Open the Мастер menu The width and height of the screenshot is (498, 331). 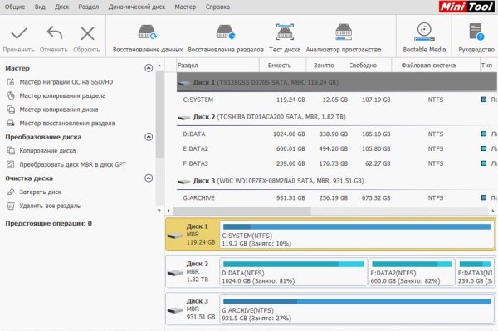pos(185,7)
